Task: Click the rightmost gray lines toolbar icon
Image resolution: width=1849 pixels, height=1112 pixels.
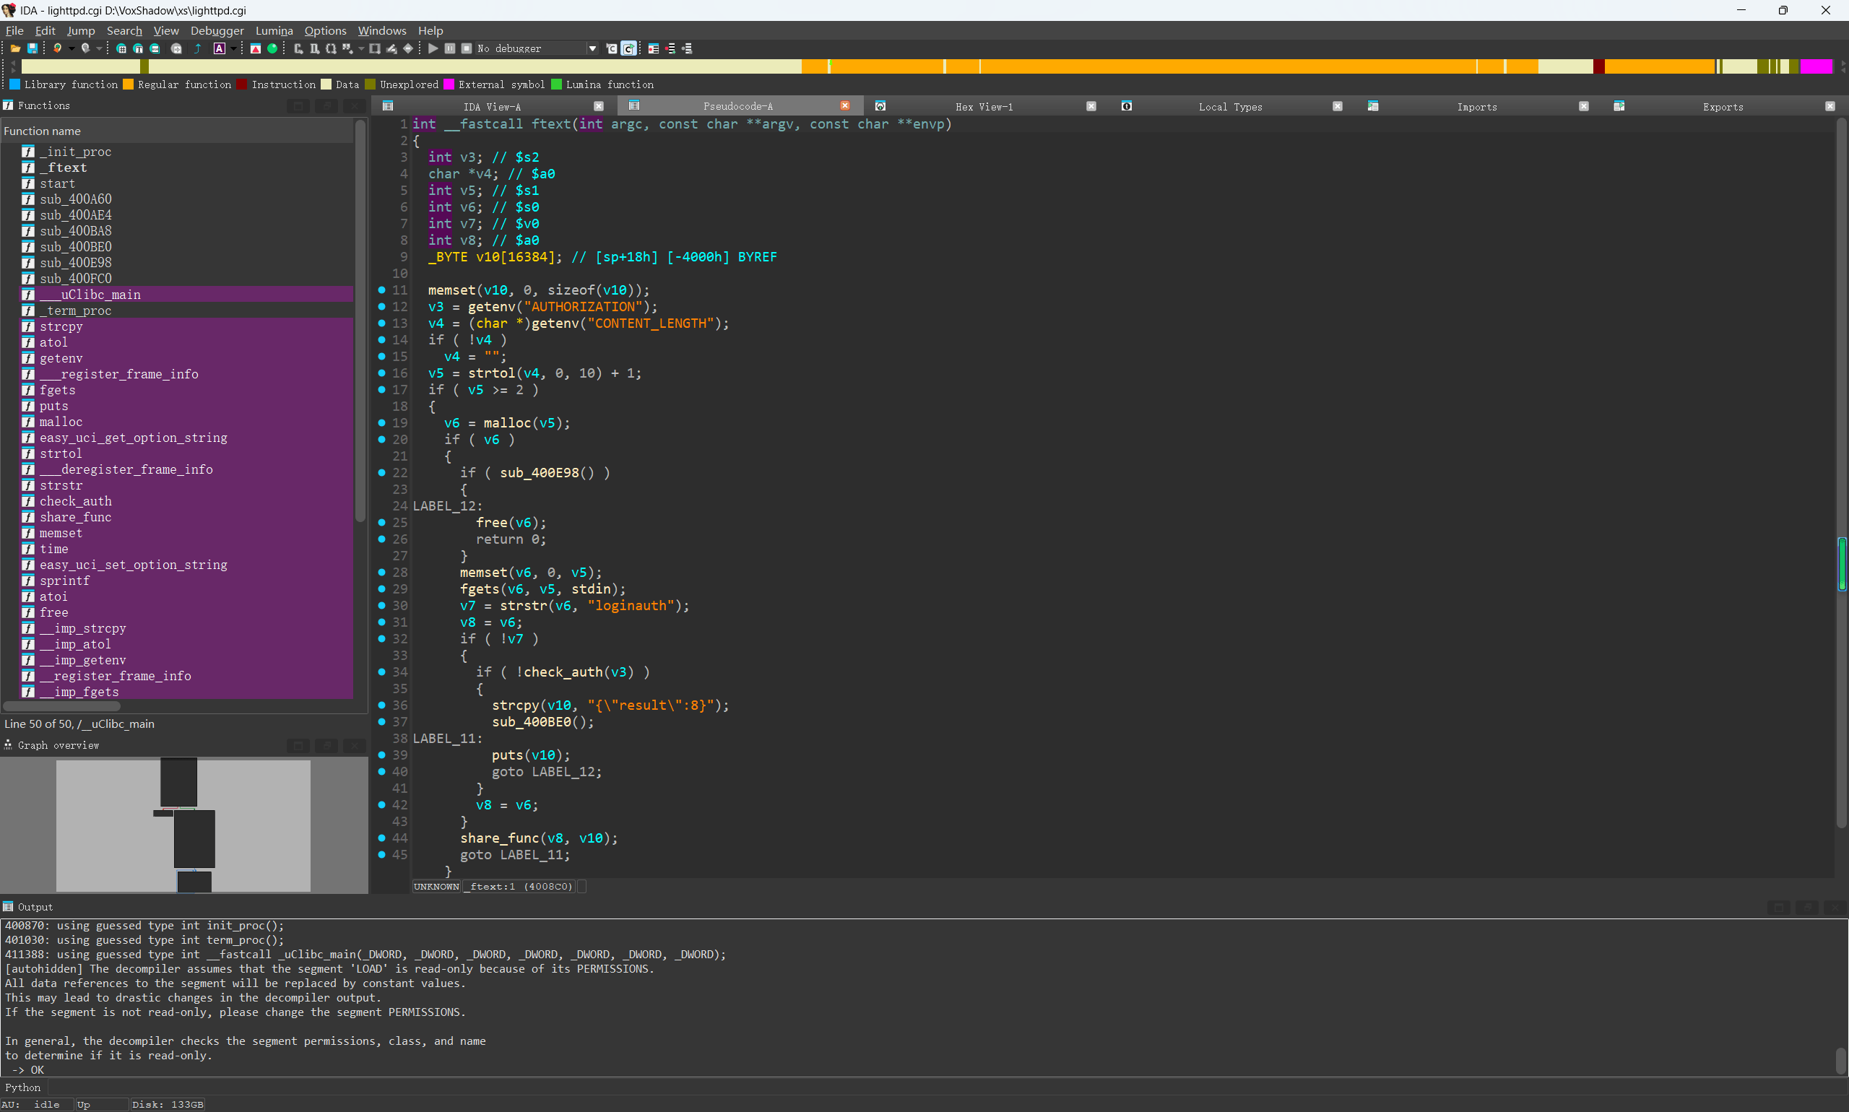Action: [688, 48]
